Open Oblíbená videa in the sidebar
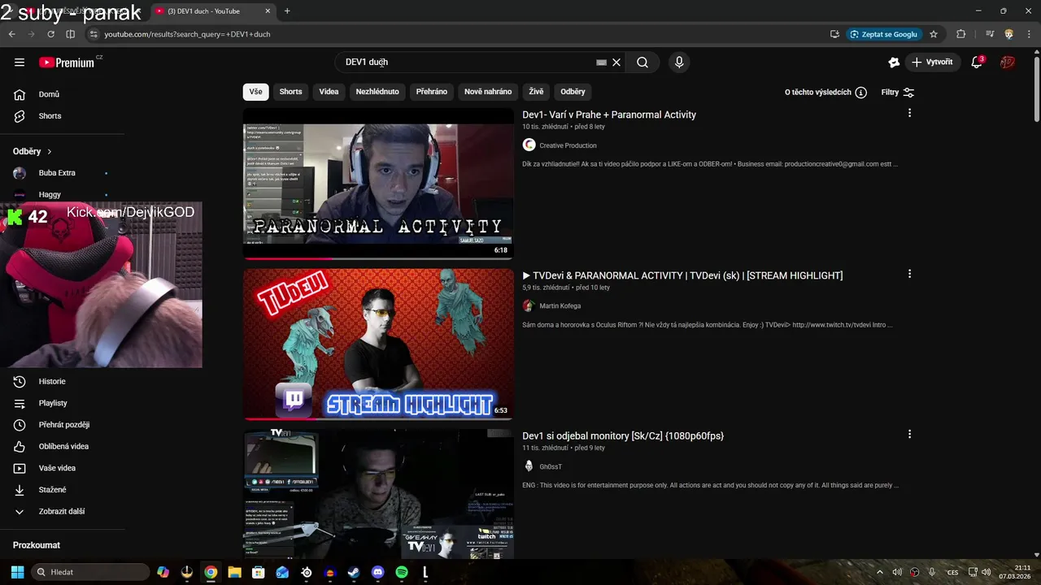This screenshot has width=1041, height=585. coord(63,446)
